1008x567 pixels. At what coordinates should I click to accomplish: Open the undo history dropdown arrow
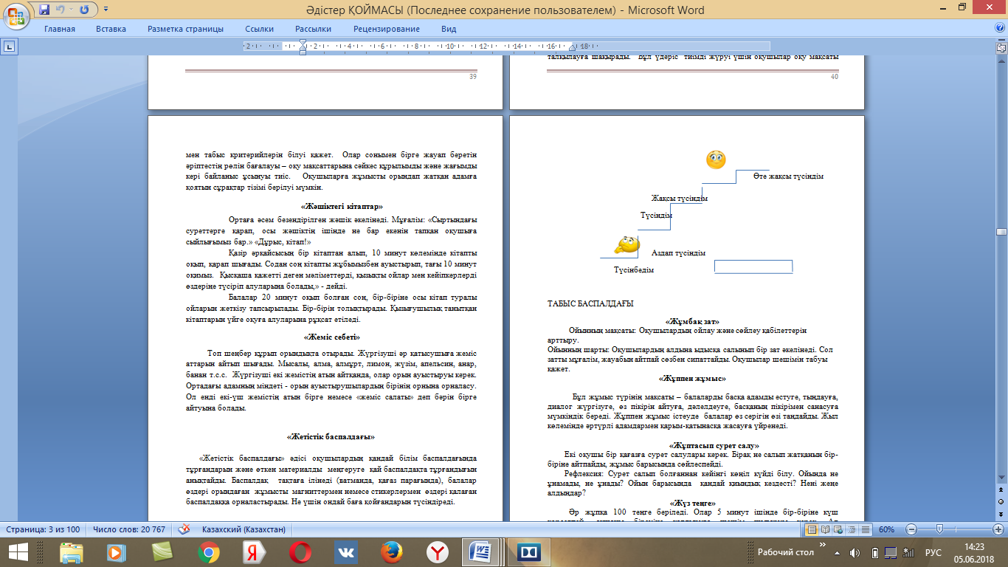pyautogui.click(x=72, y=10)
